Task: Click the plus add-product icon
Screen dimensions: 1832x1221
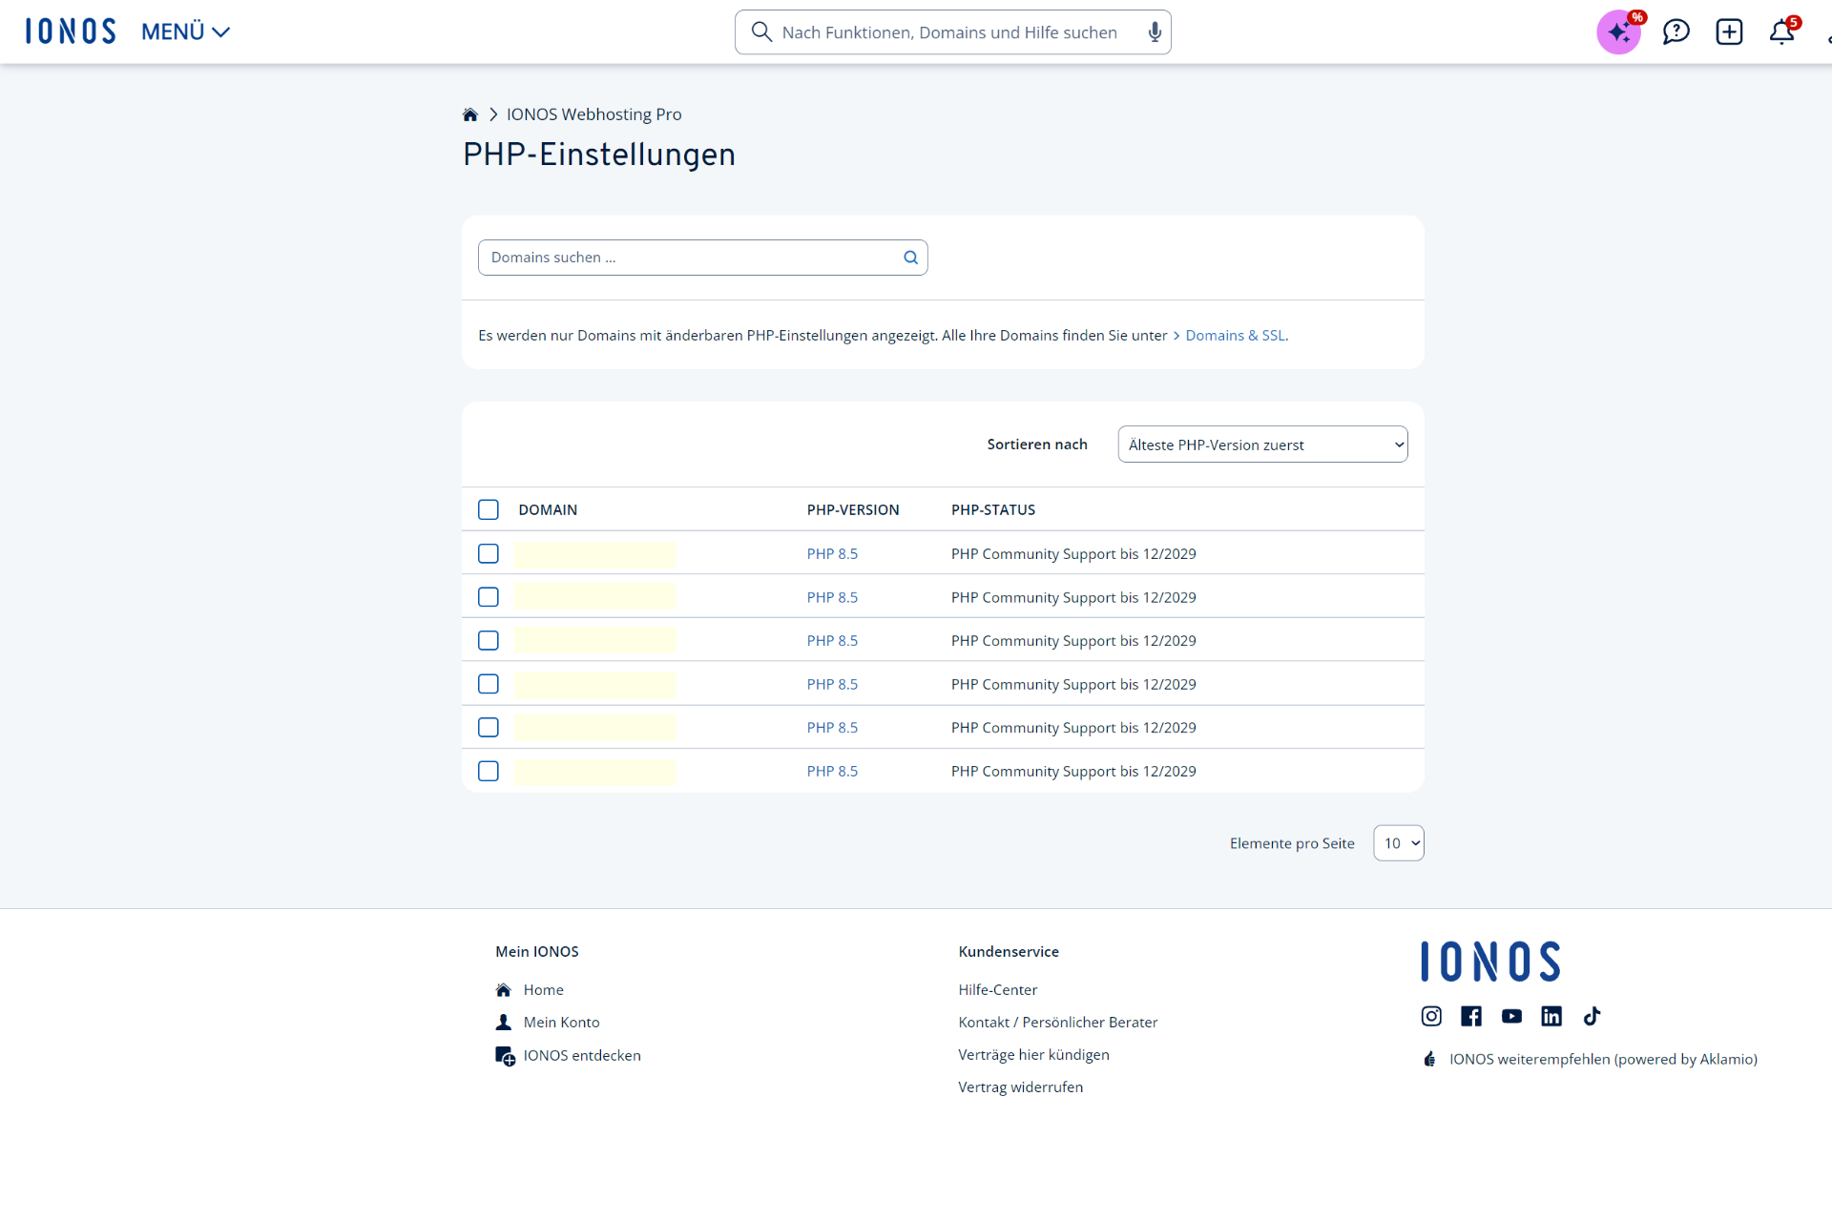Action: (x=1729, y=32)
